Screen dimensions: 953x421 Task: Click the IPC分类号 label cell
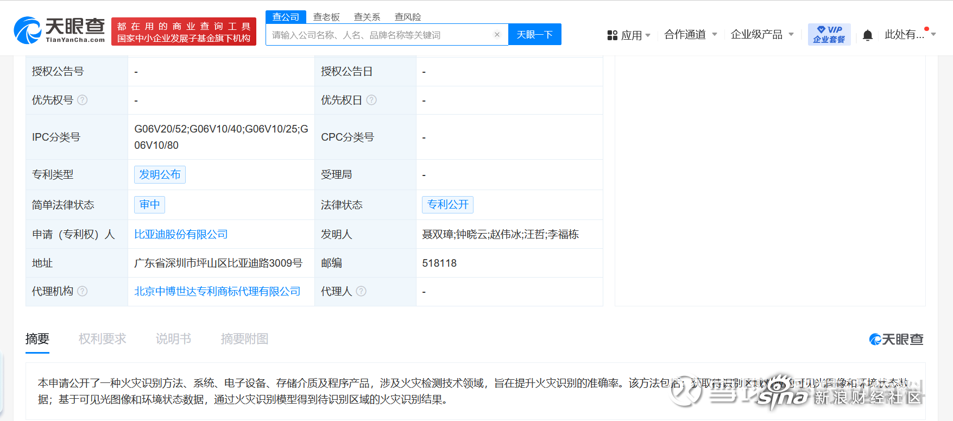[x=77, y=137]
